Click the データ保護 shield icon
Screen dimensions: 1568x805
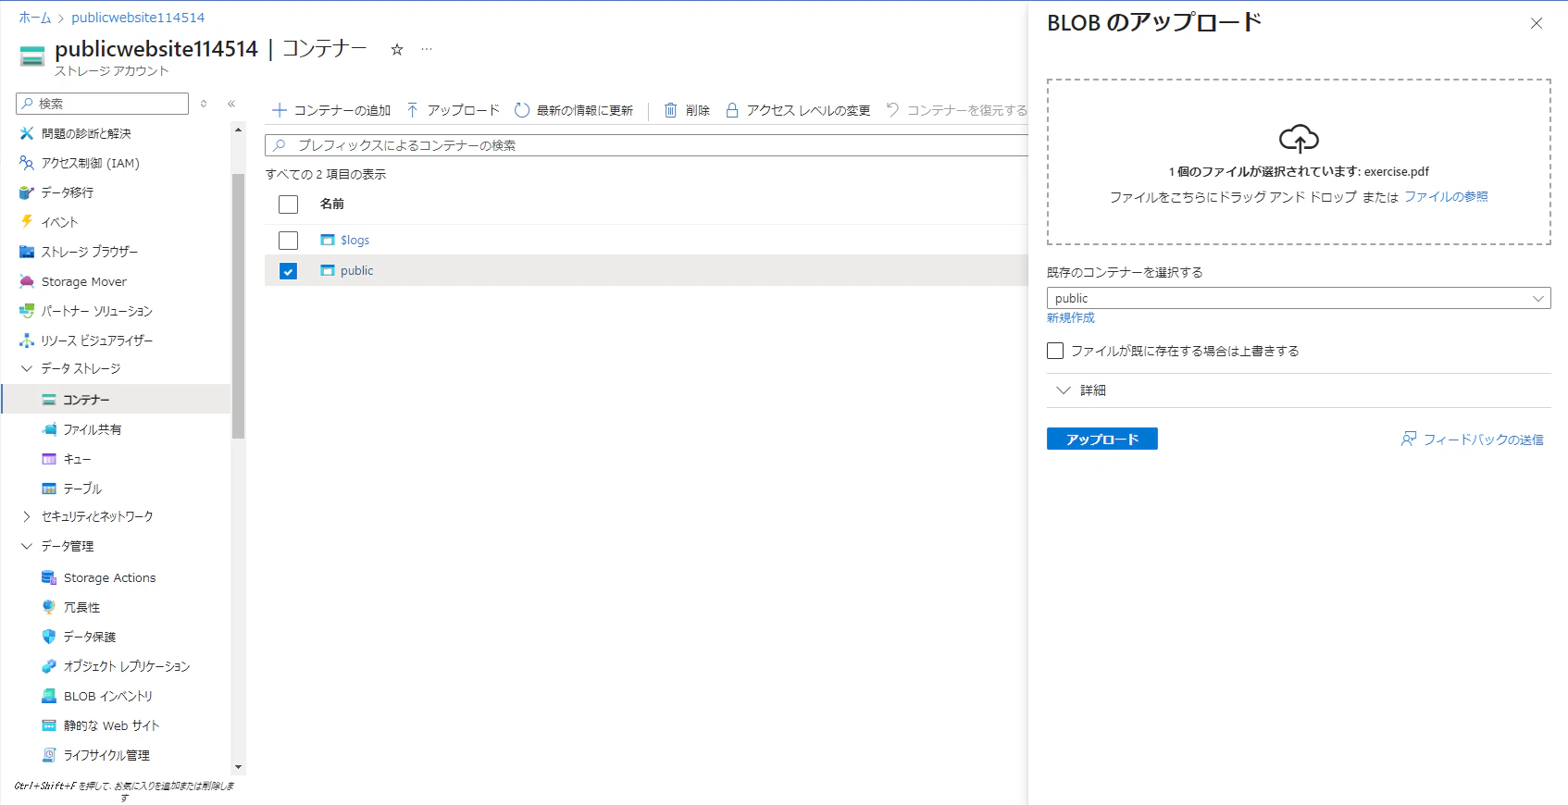click(49, 637)
